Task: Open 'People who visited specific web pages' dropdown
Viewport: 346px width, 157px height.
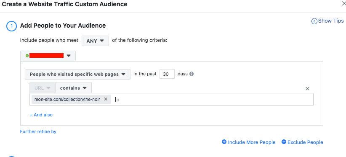Action: (x=77, y=74)
